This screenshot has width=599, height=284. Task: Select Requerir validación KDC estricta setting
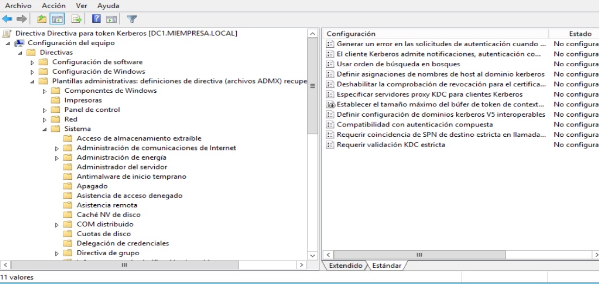pyautogui.click(x=390, y=144)
